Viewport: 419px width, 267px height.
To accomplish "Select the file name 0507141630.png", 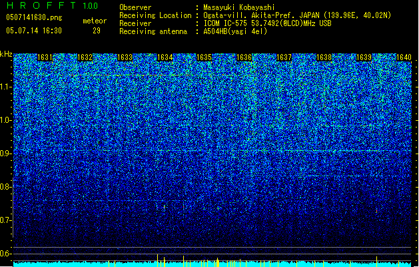I will [34, 18].
